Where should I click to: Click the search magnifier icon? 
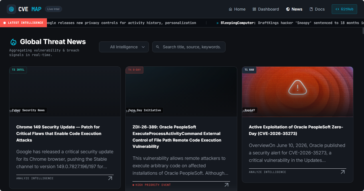click(x=158, y=47)
